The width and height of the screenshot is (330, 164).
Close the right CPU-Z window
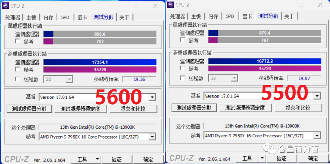320,5
